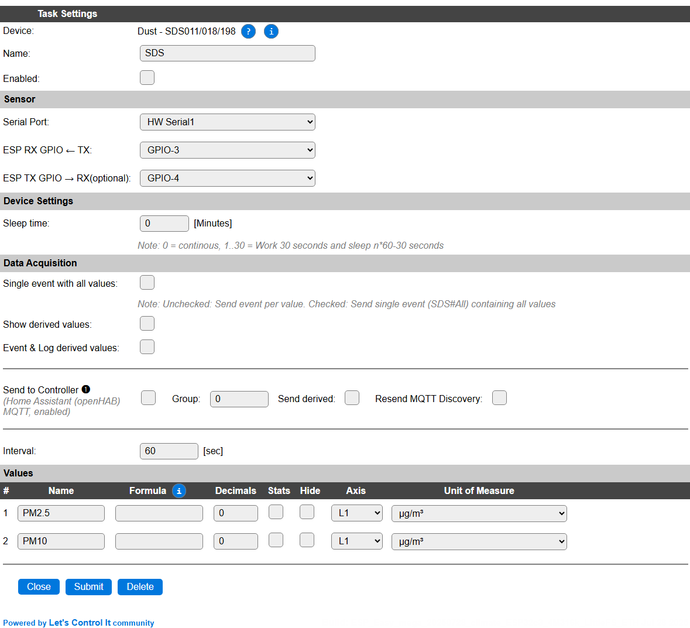This screenshot has width=690, height=628.
Task: Open the device info icon next to help
Action: pyautogui.click(x=271, y=32)
